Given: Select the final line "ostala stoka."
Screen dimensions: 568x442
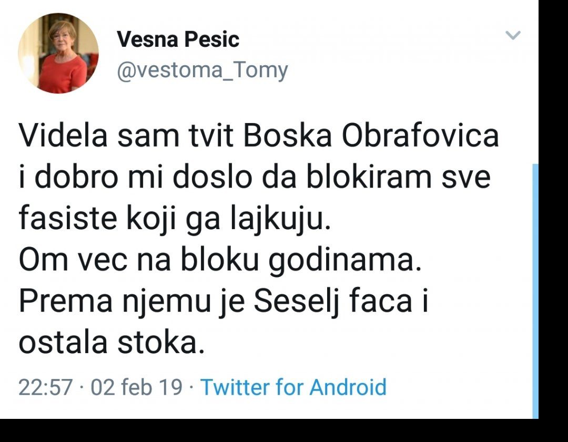Looking at the screenshot, I should pyautogui.click(x=111, y=343).
